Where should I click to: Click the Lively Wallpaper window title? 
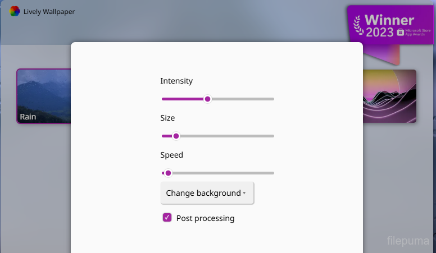[x=49, y=12]
